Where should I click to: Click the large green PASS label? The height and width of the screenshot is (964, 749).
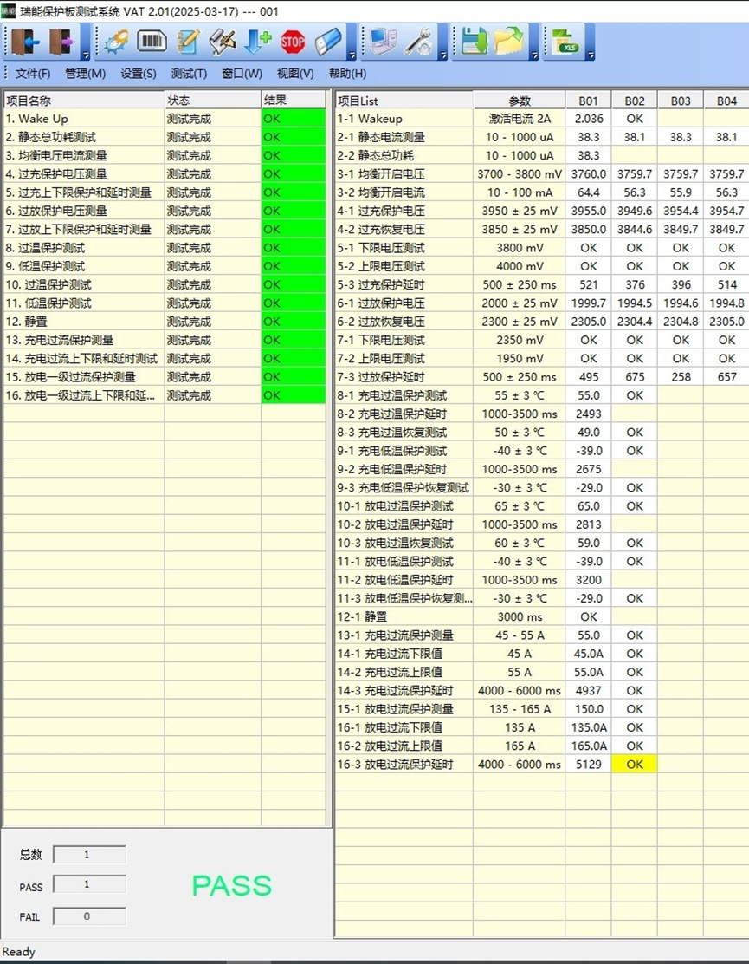231,885
